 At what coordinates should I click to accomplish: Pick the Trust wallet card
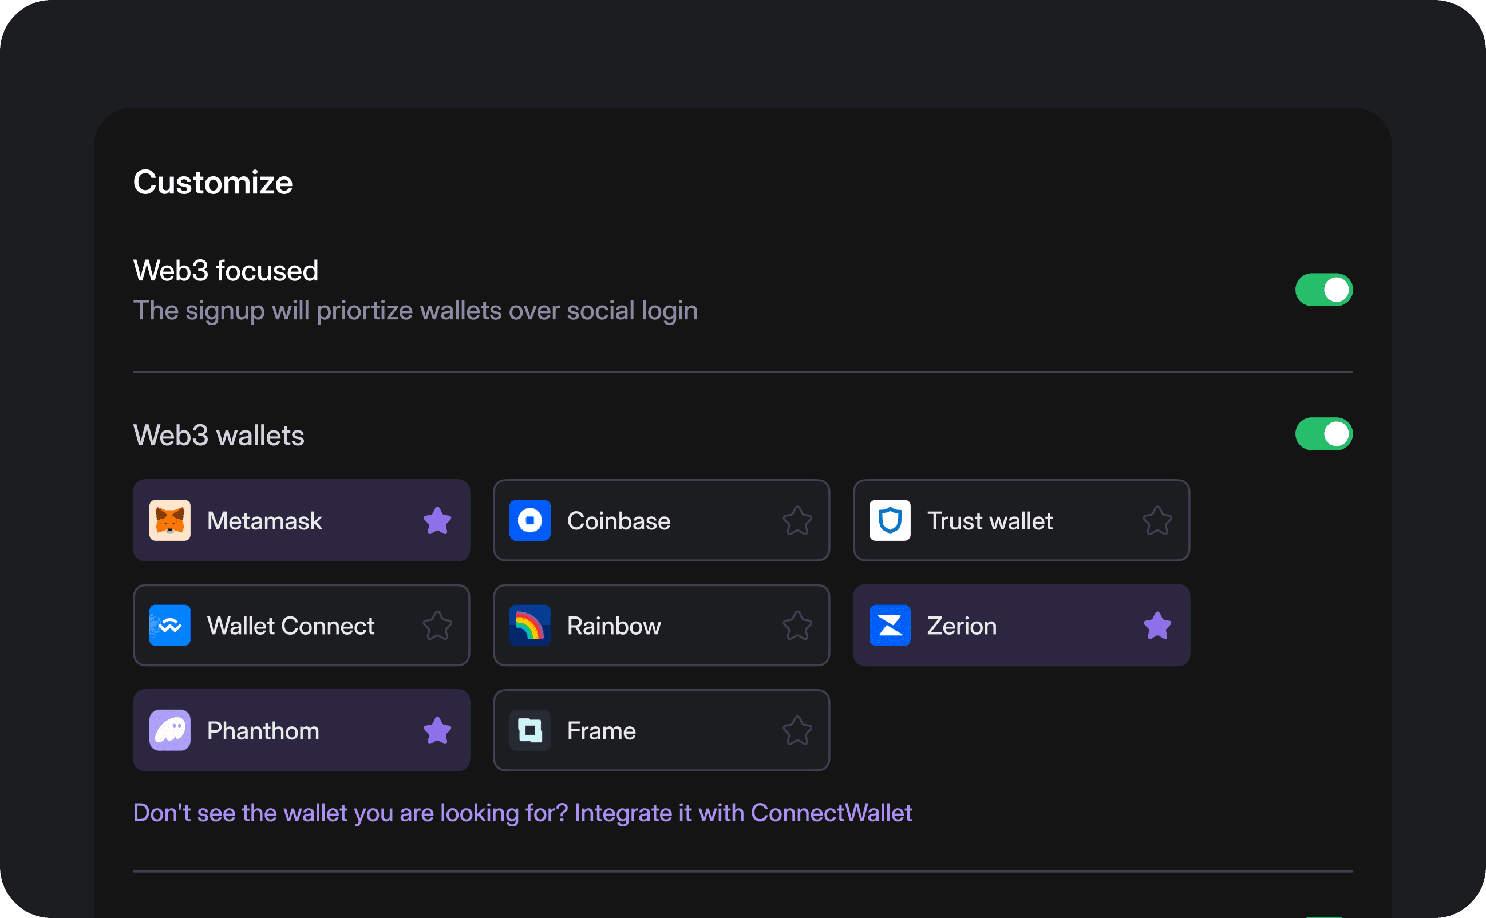[x=1022, y=520]
